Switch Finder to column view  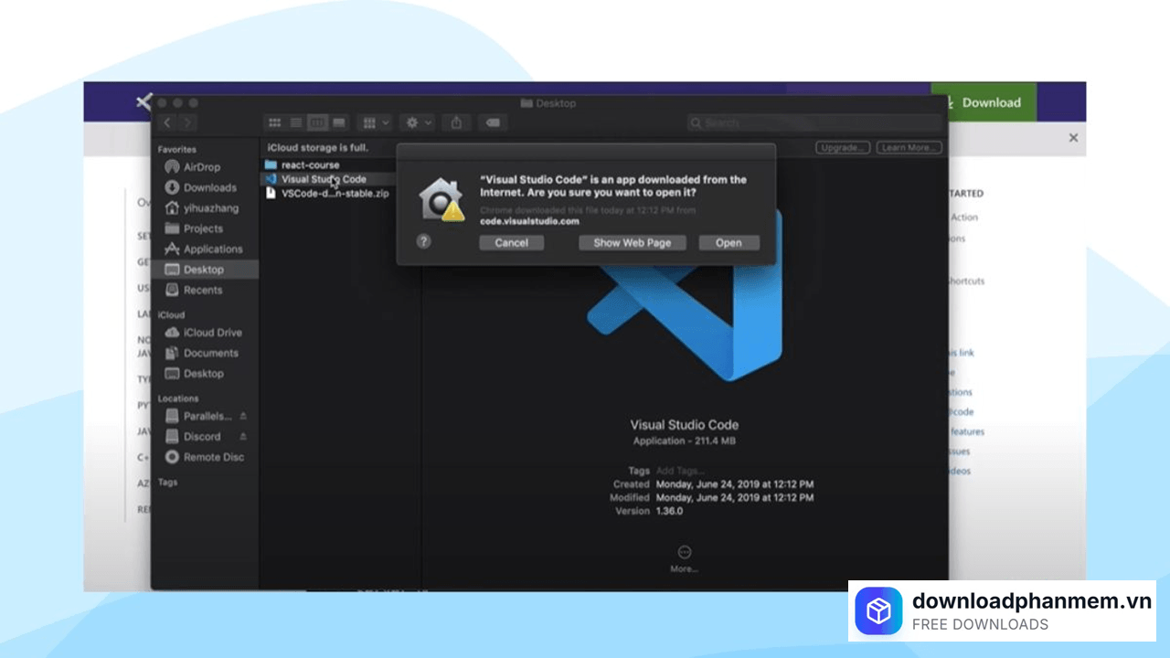pyautogui.click(x=317, y=122)
